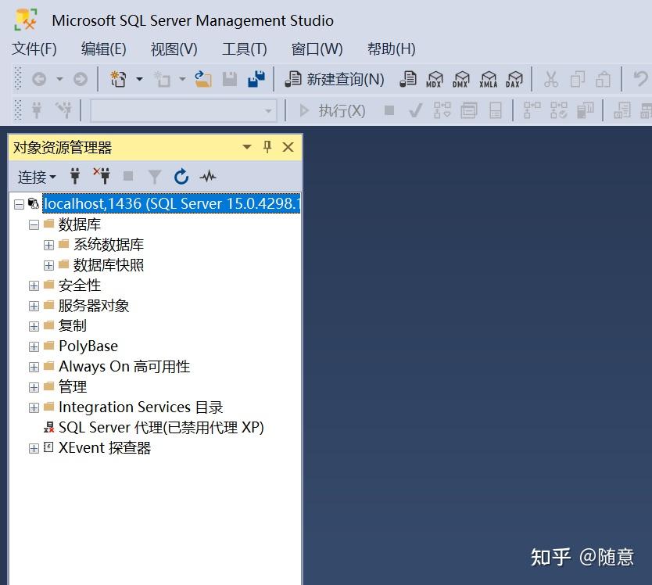Open the Object Explorer window position dropdown
The height and width of the screenshot is (585, 652).
247,147
